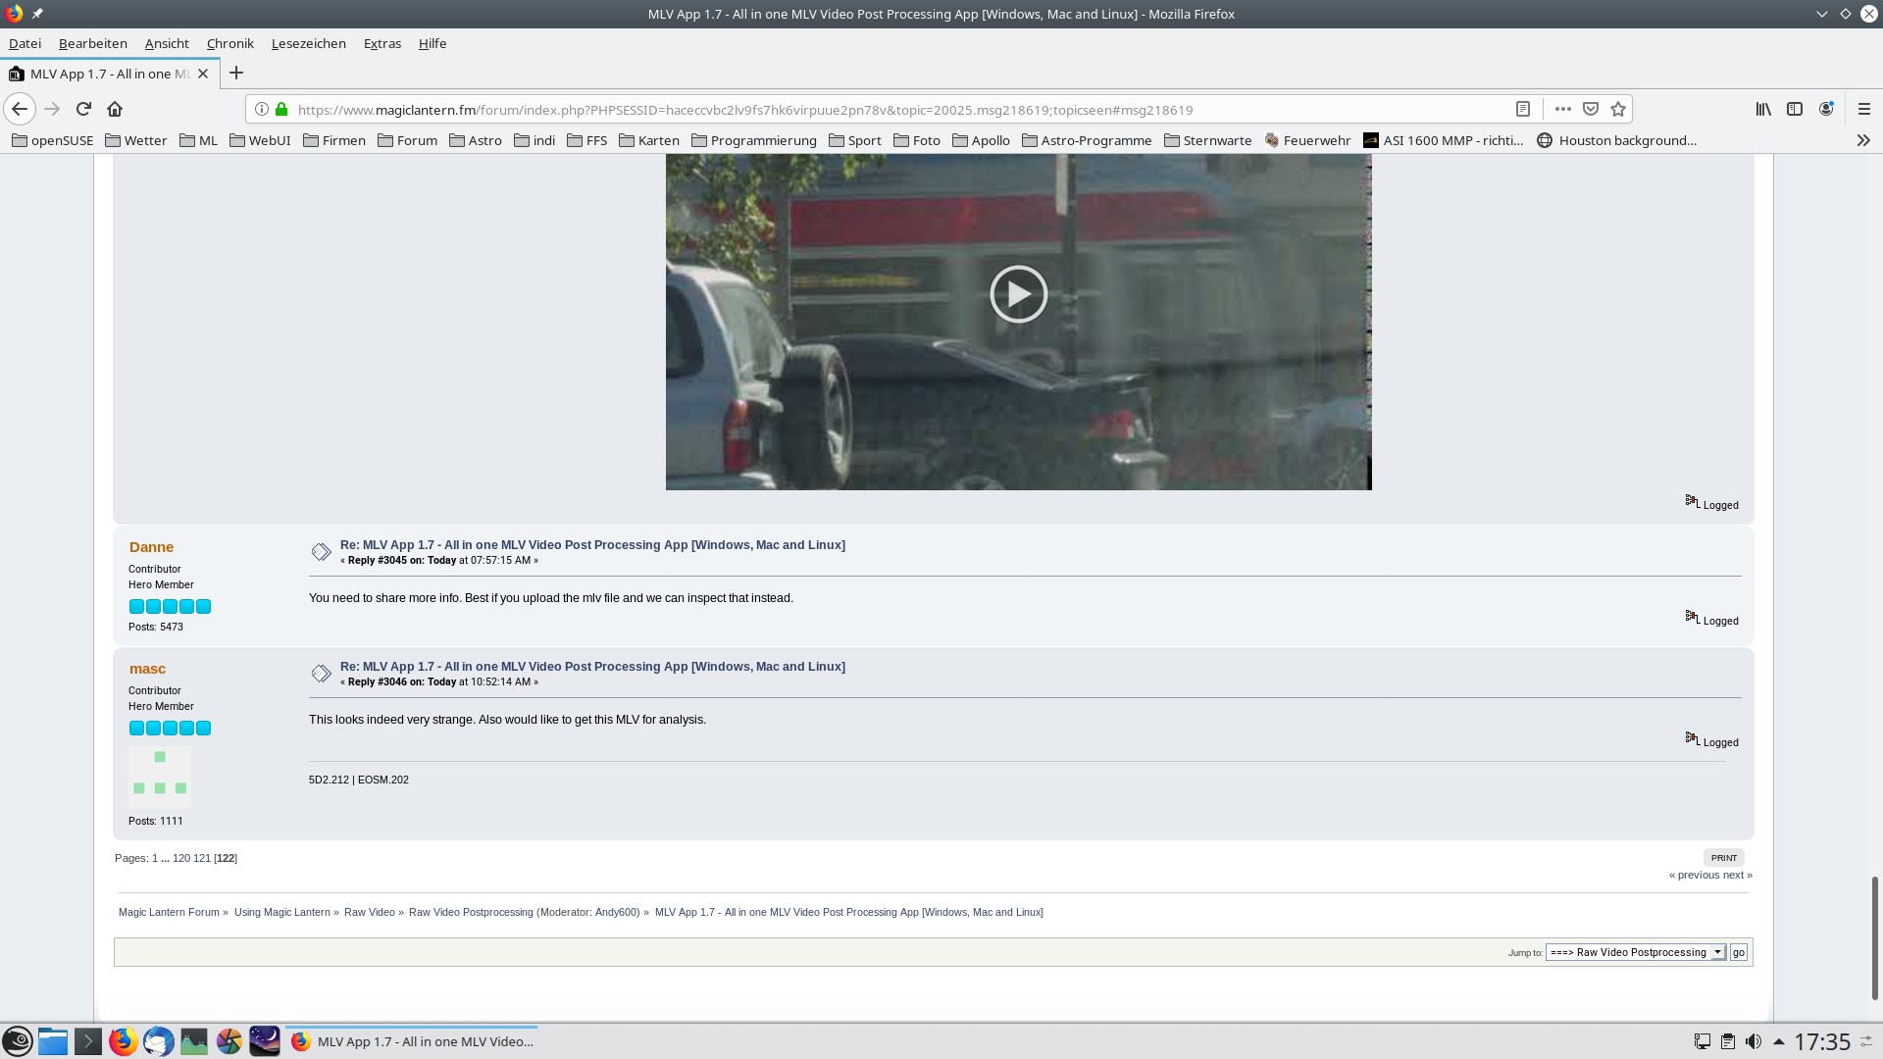Open page actions three-dot menu
This screenshot has height=1059, width=1883.
[x=1563, y=109]
